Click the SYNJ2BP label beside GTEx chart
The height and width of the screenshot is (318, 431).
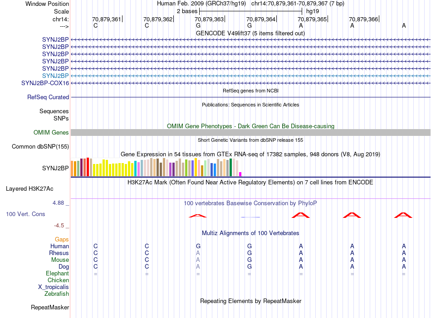[x=55, y=168]
